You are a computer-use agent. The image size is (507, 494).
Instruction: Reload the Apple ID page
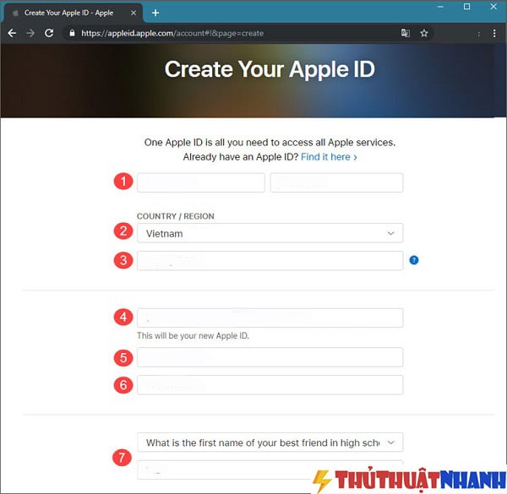[49, 33]
